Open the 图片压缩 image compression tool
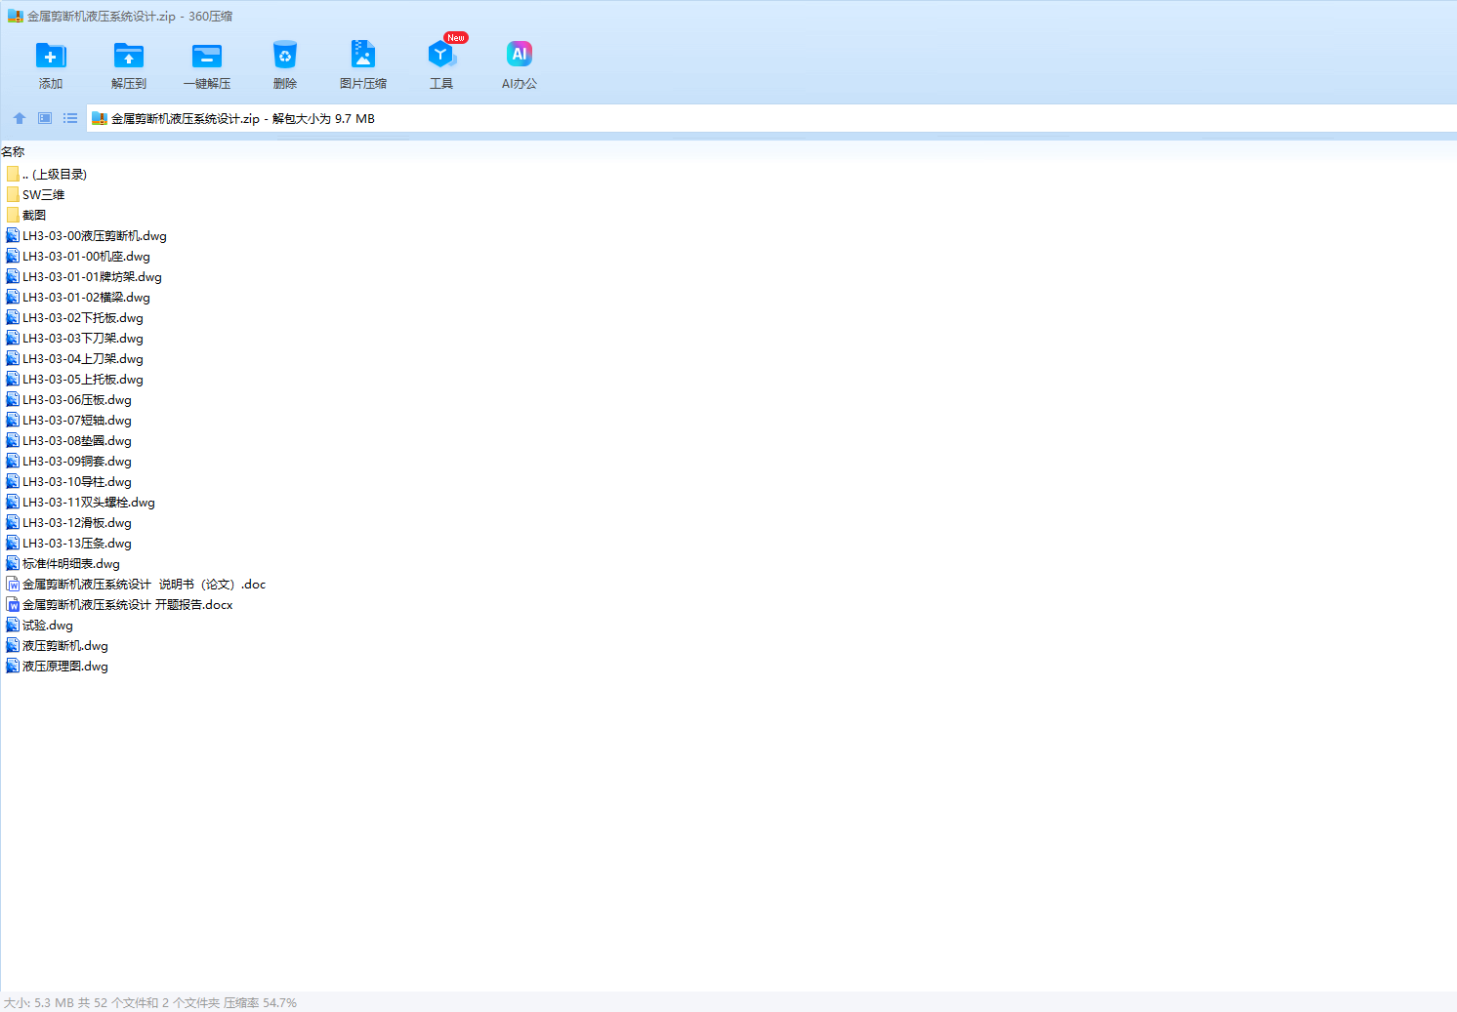The image size is (1457, 1012). tap(363, 55)
